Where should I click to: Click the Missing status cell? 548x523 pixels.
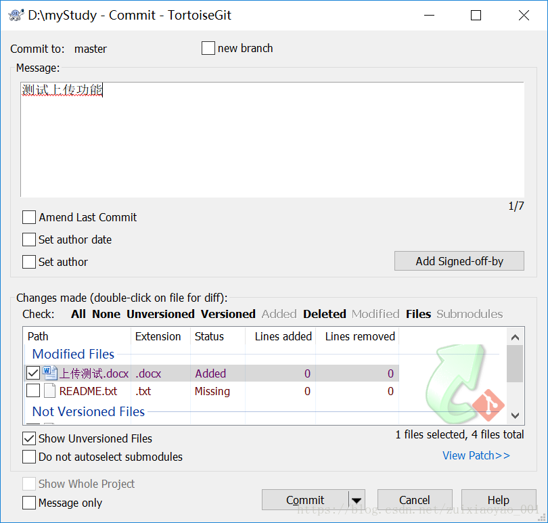pyautogui.click(x=212, y=391)
